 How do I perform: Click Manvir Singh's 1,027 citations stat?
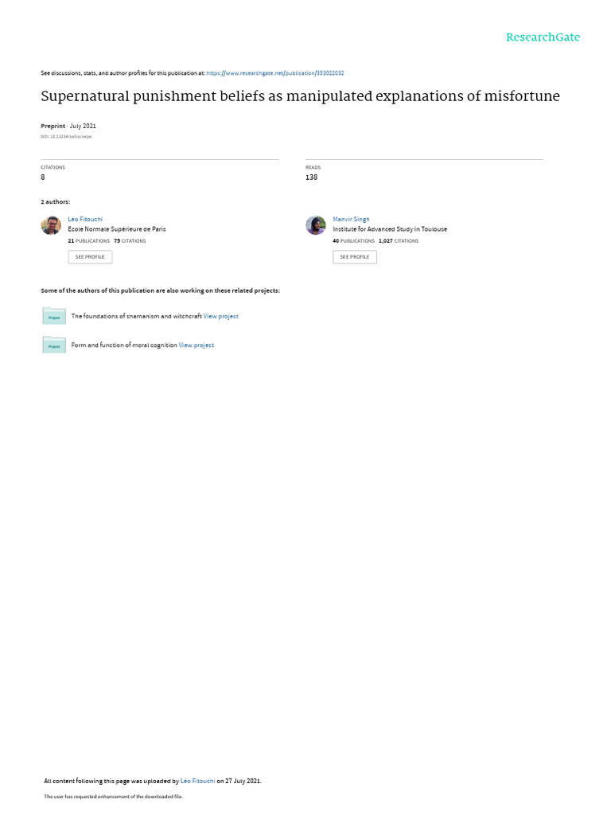[x=399, y=241]
